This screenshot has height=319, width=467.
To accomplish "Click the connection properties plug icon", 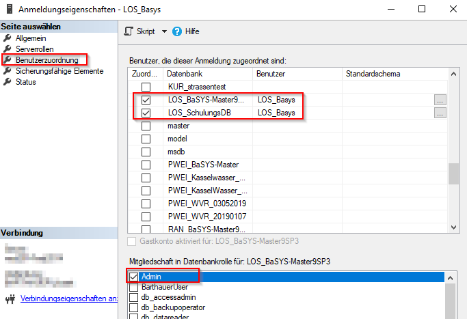I will 9,299.
